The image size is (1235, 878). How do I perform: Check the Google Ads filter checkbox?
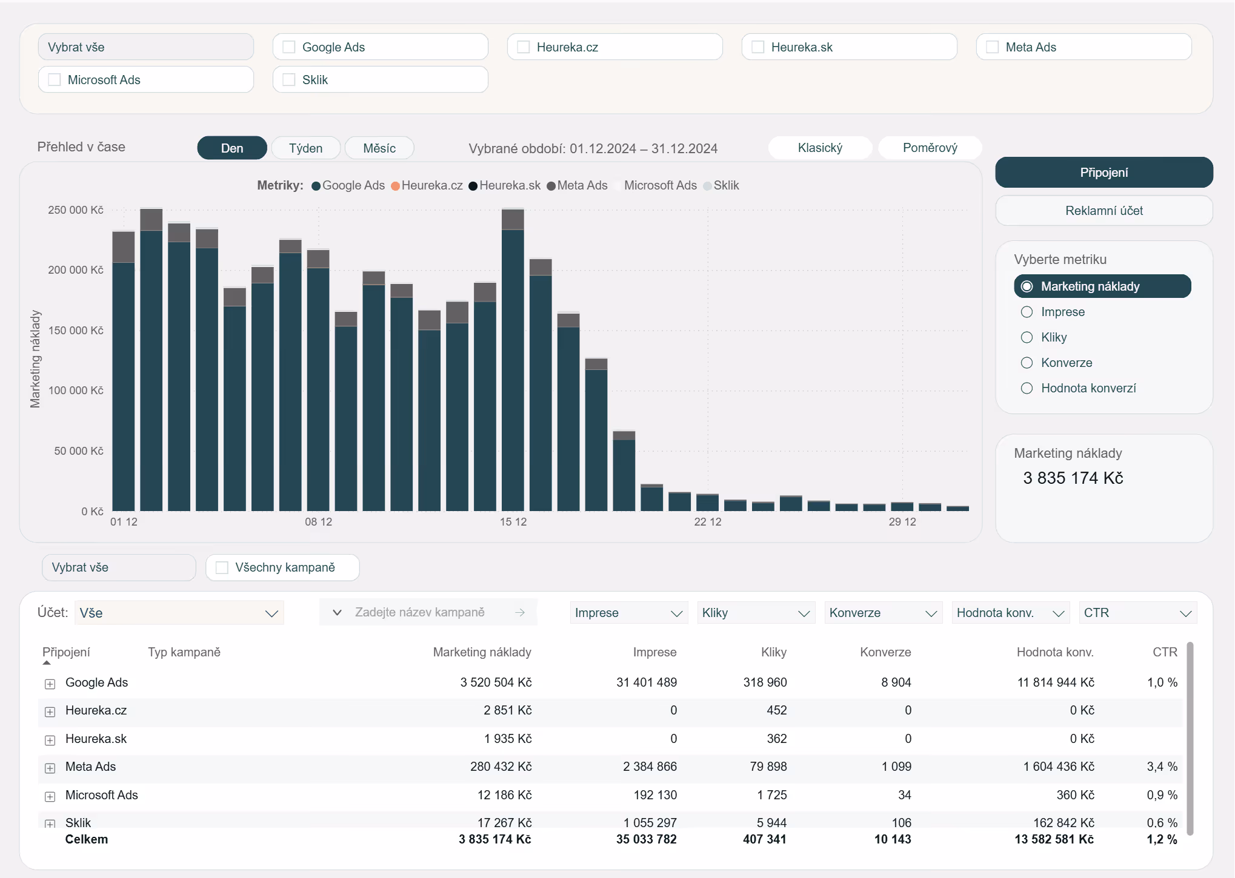click(x=289, y=47)
